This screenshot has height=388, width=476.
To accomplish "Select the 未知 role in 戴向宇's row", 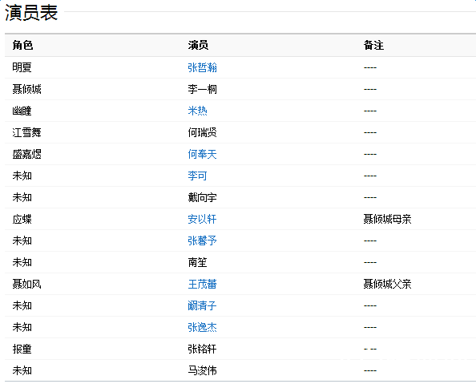I will (22, 198).
